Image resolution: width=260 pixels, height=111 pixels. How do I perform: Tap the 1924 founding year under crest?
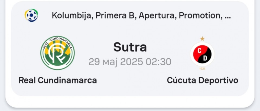coord(202,69)
